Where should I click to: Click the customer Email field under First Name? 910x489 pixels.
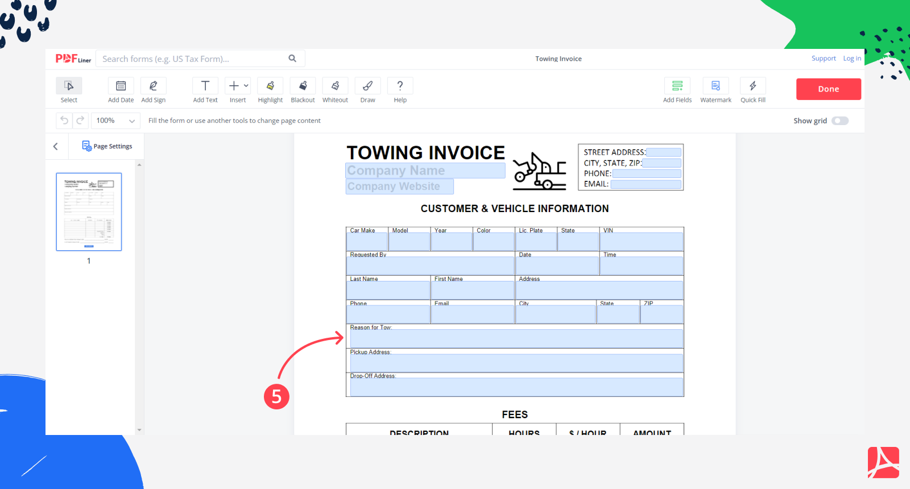(473, 314)
